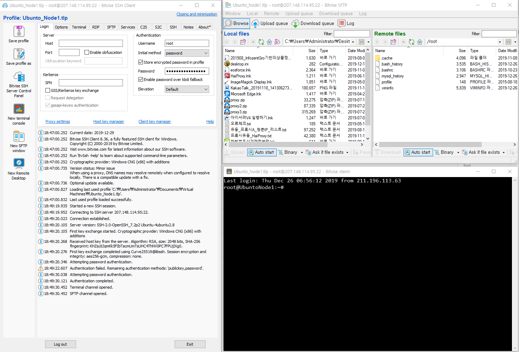Click the Username field

[187, 43]
